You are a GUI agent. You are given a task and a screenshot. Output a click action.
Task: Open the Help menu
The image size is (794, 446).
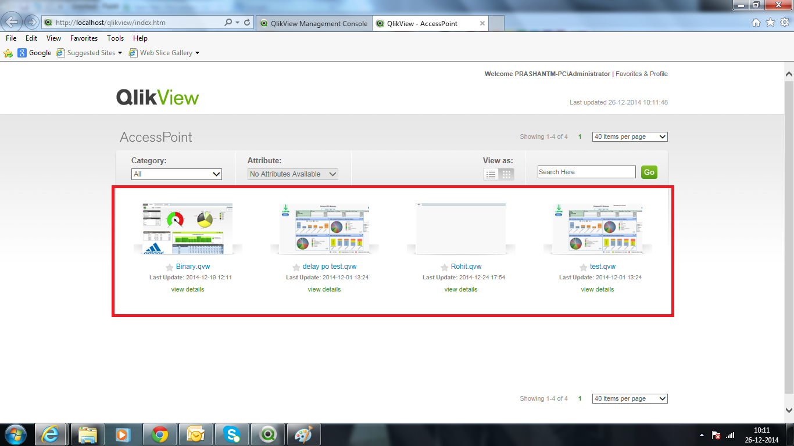pyautogui.click(x=140, y=38)
